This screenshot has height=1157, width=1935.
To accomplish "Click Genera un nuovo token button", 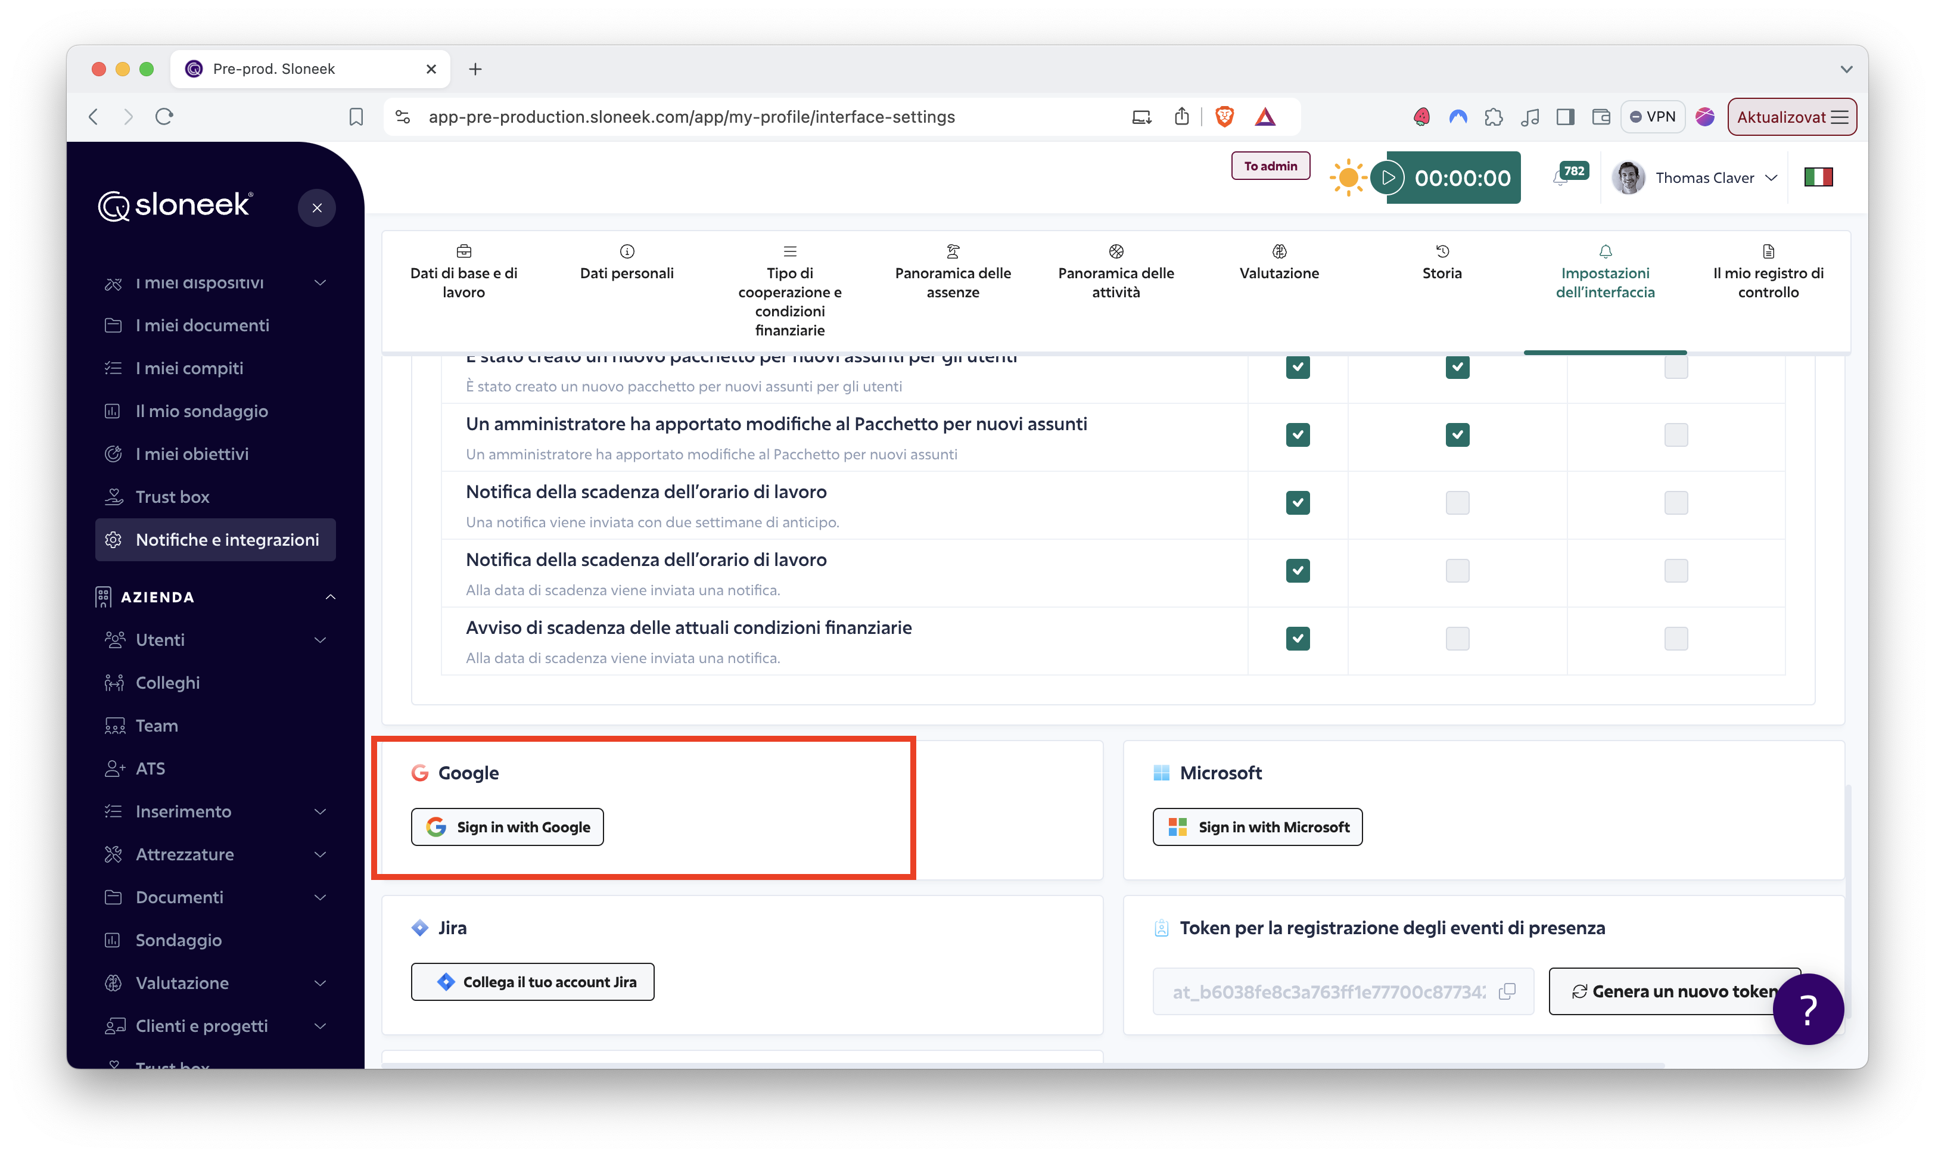I will [x=1675, y=991].
